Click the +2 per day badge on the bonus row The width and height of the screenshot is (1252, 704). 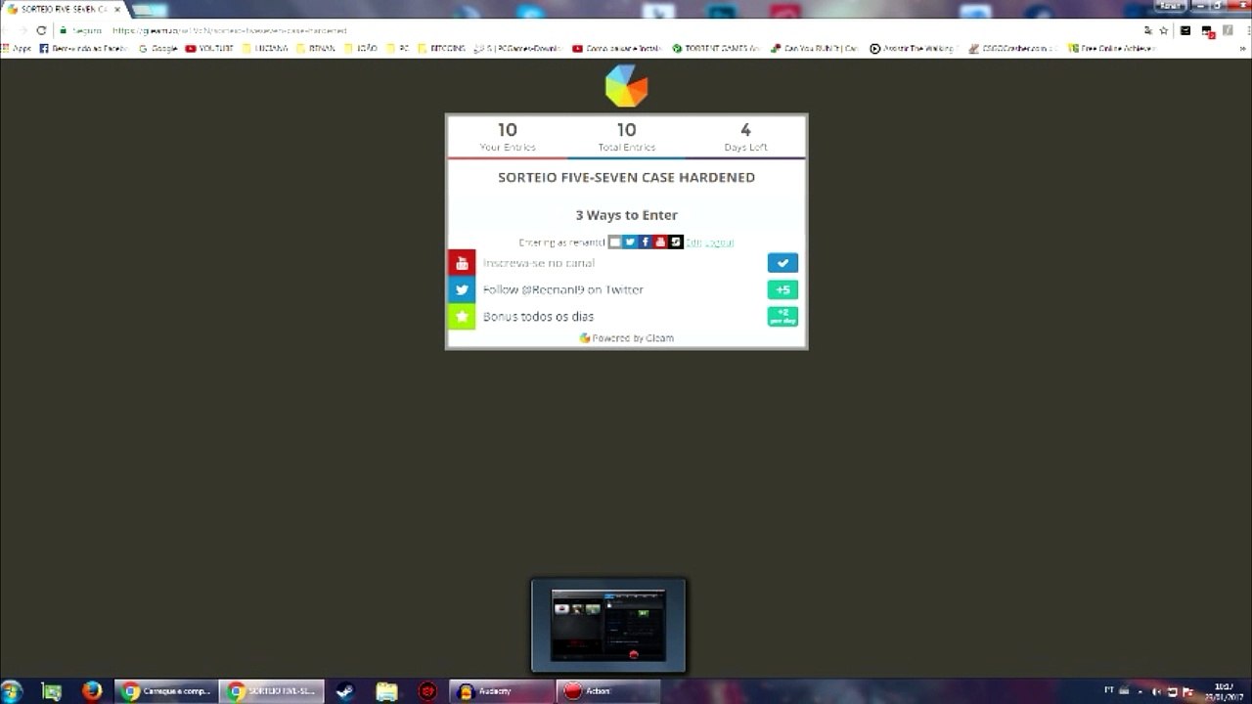tap(782, 317)
